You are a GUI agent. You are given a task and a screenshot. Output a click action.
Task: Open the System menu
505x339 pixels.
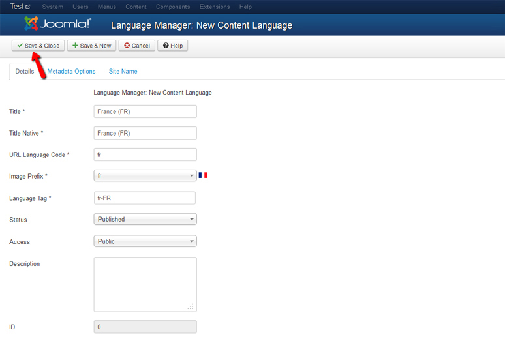coord(52,7)
